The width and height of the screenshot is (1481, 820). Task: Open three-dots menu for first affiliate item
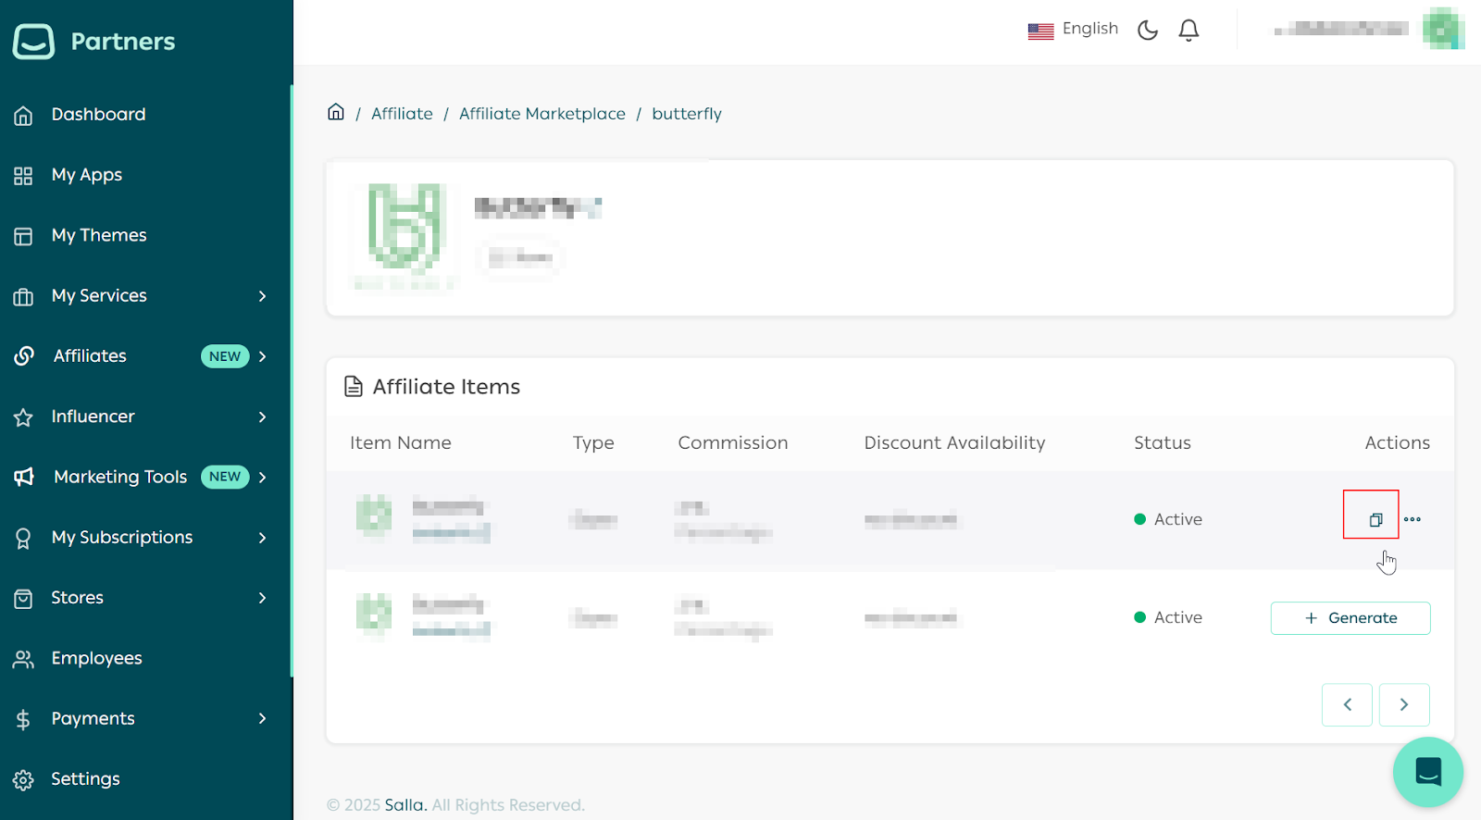[x=1413, y=519]
